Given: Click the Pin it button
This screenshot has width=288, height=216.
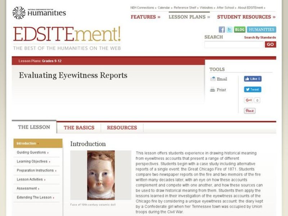Looking at the screenshot, I should [x=249, y=111].
